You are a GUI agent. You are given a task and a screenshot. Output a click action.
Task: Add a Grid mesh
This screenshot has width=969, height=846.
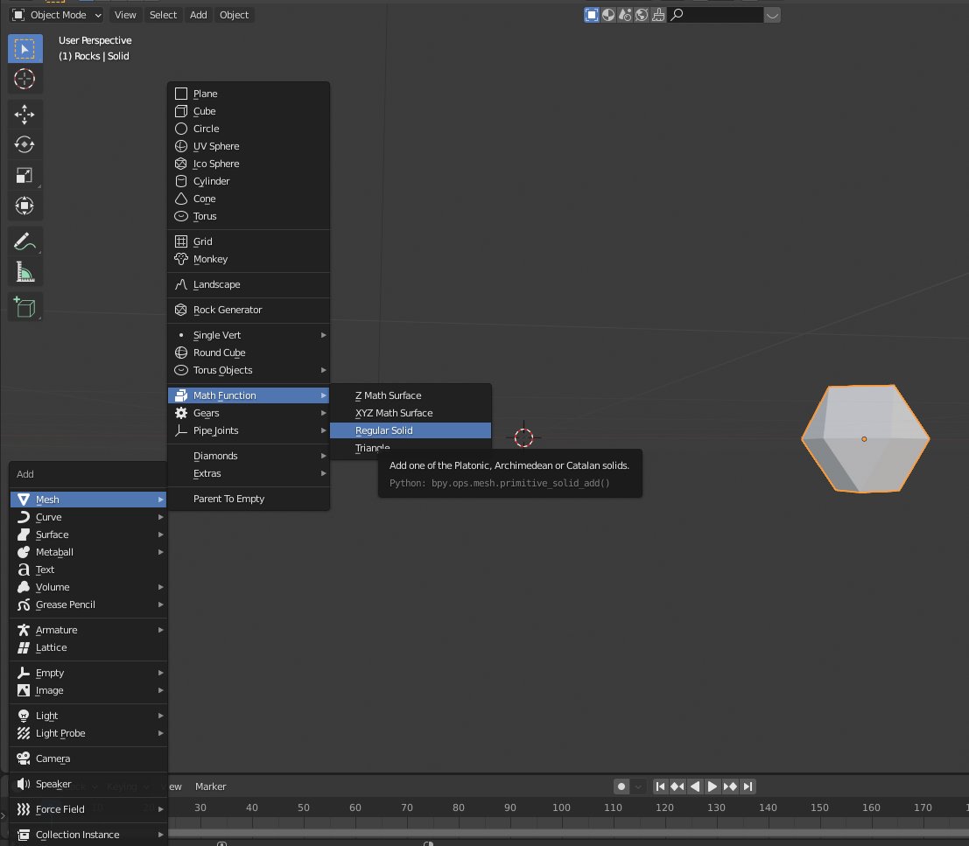point(249,241)
